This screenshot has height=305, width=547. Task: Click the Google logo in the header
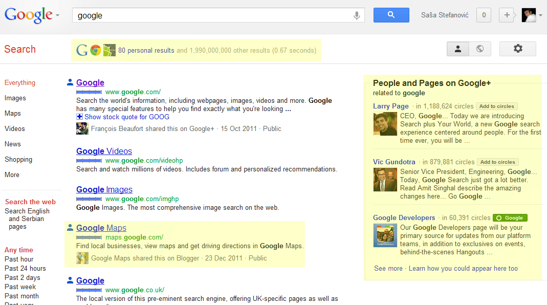point(28,15)
